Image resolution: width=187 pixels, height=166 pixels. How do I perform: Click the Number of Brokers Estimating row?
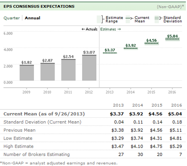pyautogui.click(x=93, y=154)
